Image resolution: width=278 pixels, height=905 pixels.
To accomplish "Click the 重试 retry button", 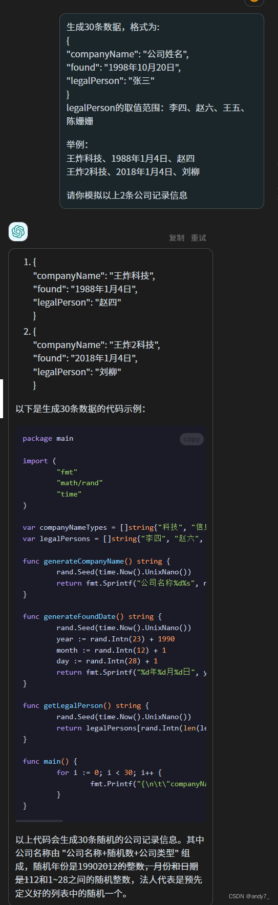I will click(199, 238).
